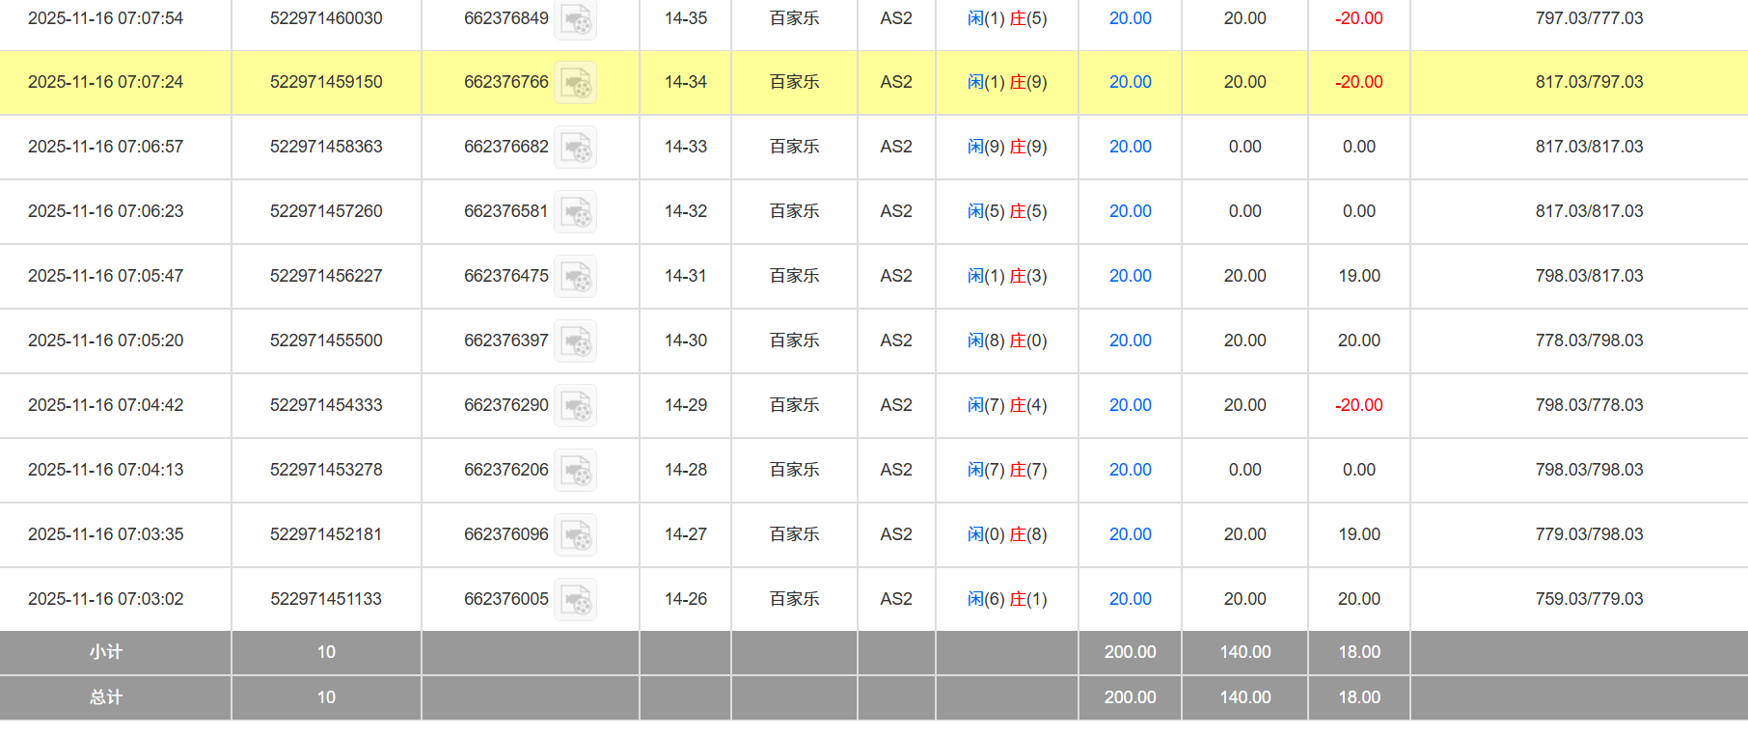
Task: Open replay icon for round 662376290
Action: (576, 406)
